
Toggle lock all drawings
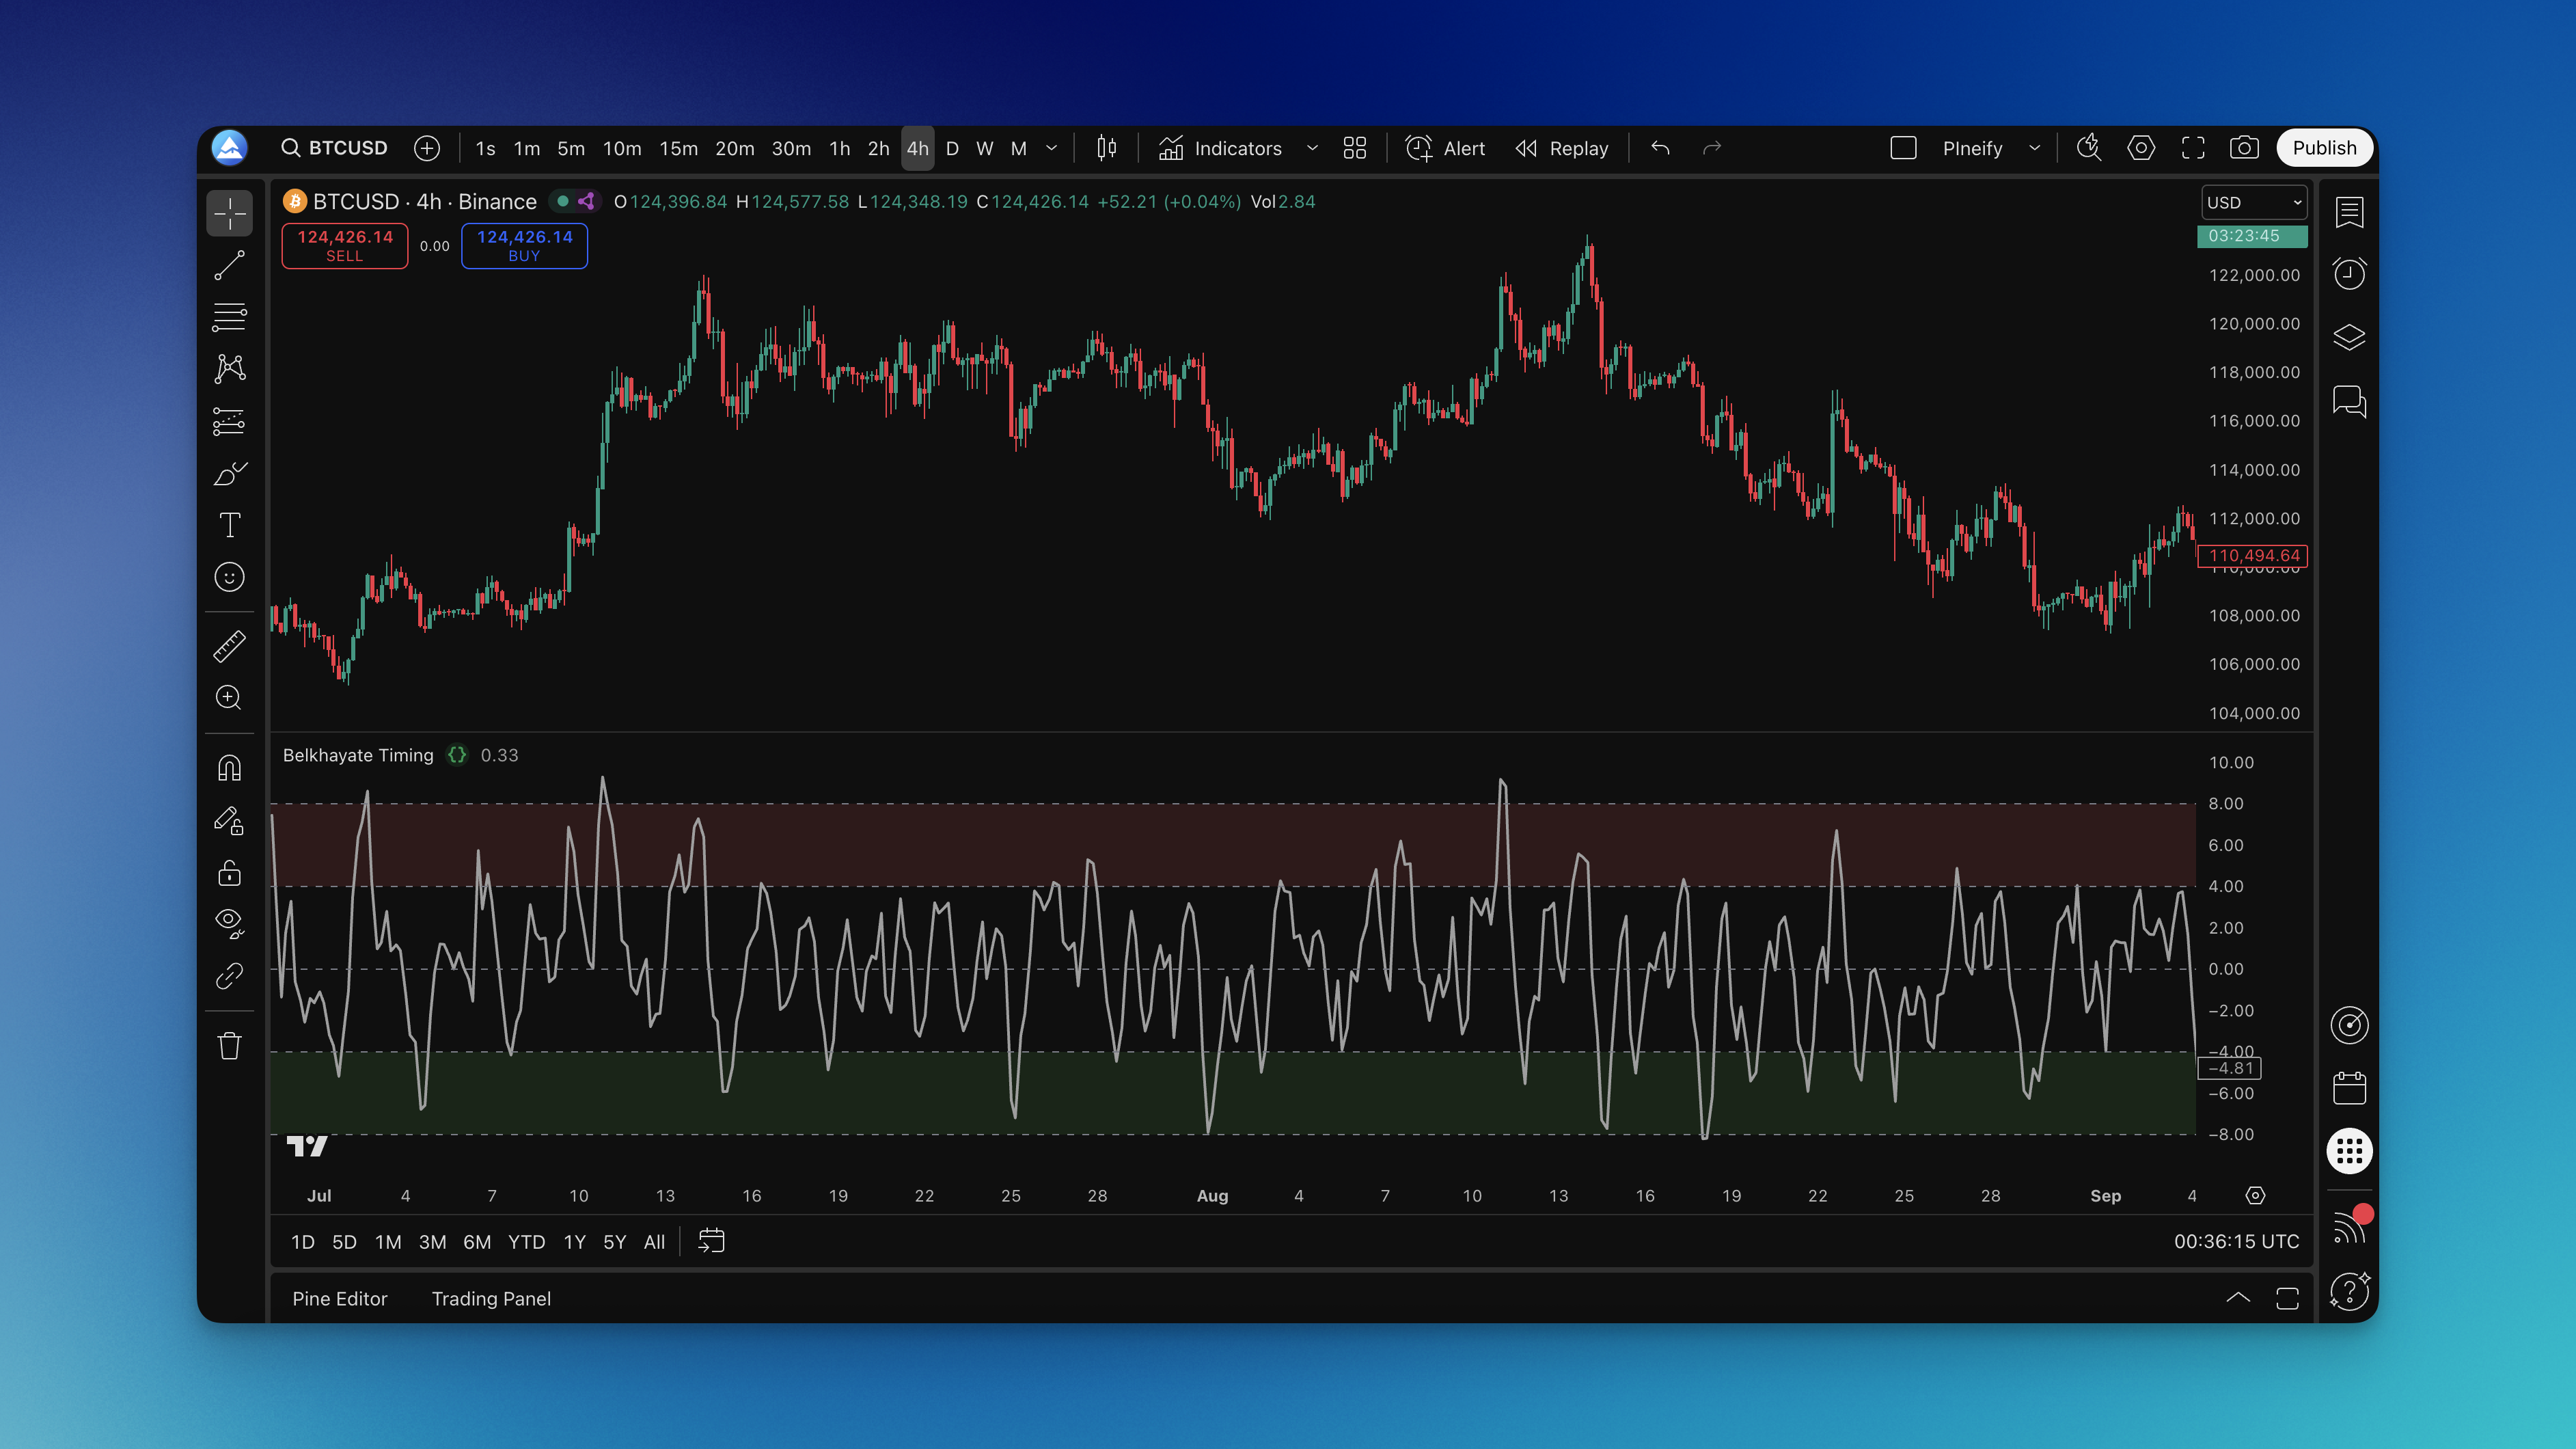[229, 873]
